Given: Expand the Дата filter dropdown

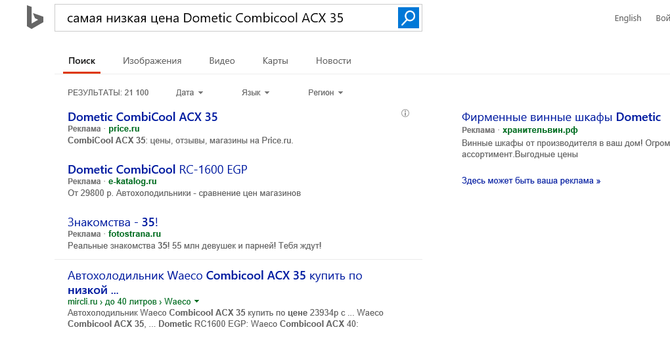Looking at the screenshot, I should (x=189, y=92).
